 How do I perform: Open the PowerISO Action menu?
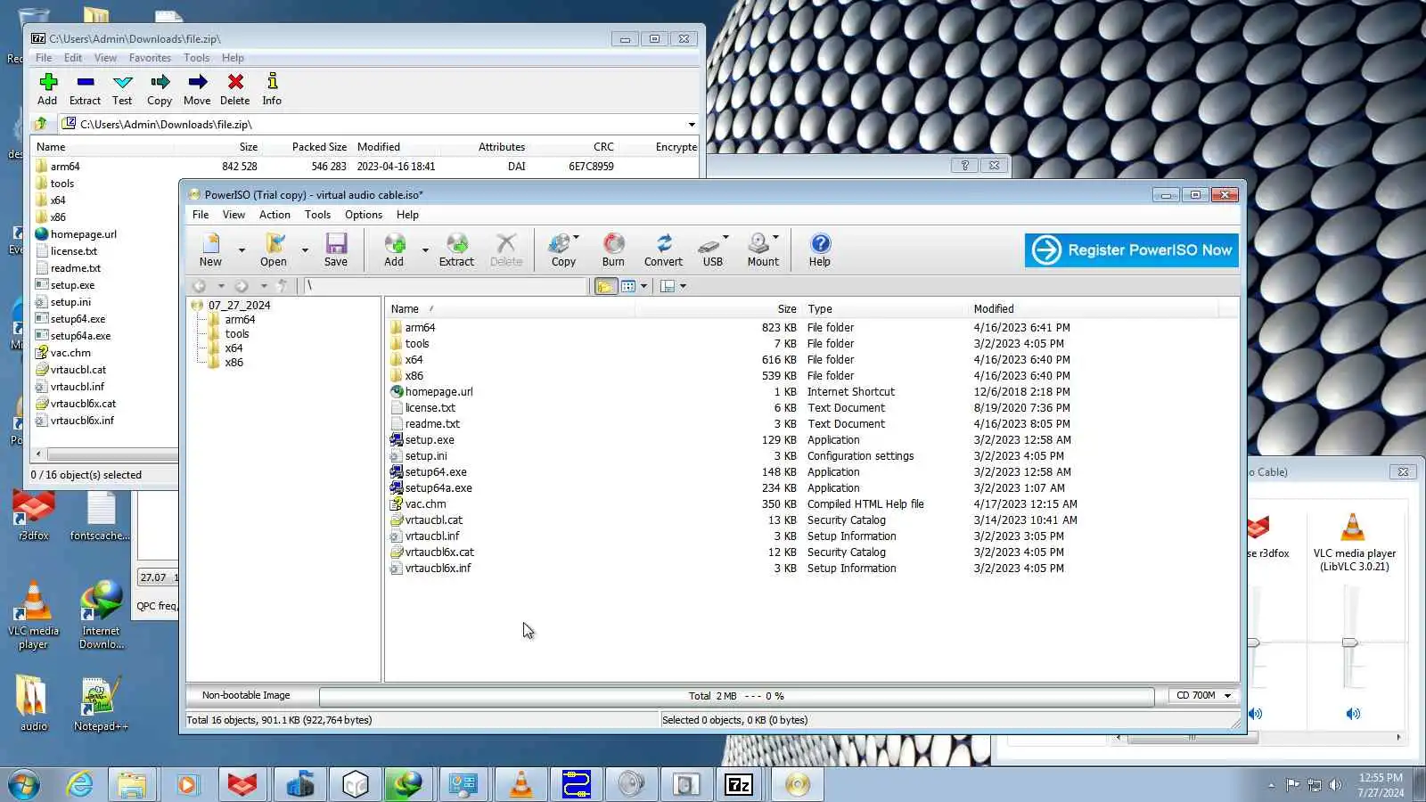275,215
